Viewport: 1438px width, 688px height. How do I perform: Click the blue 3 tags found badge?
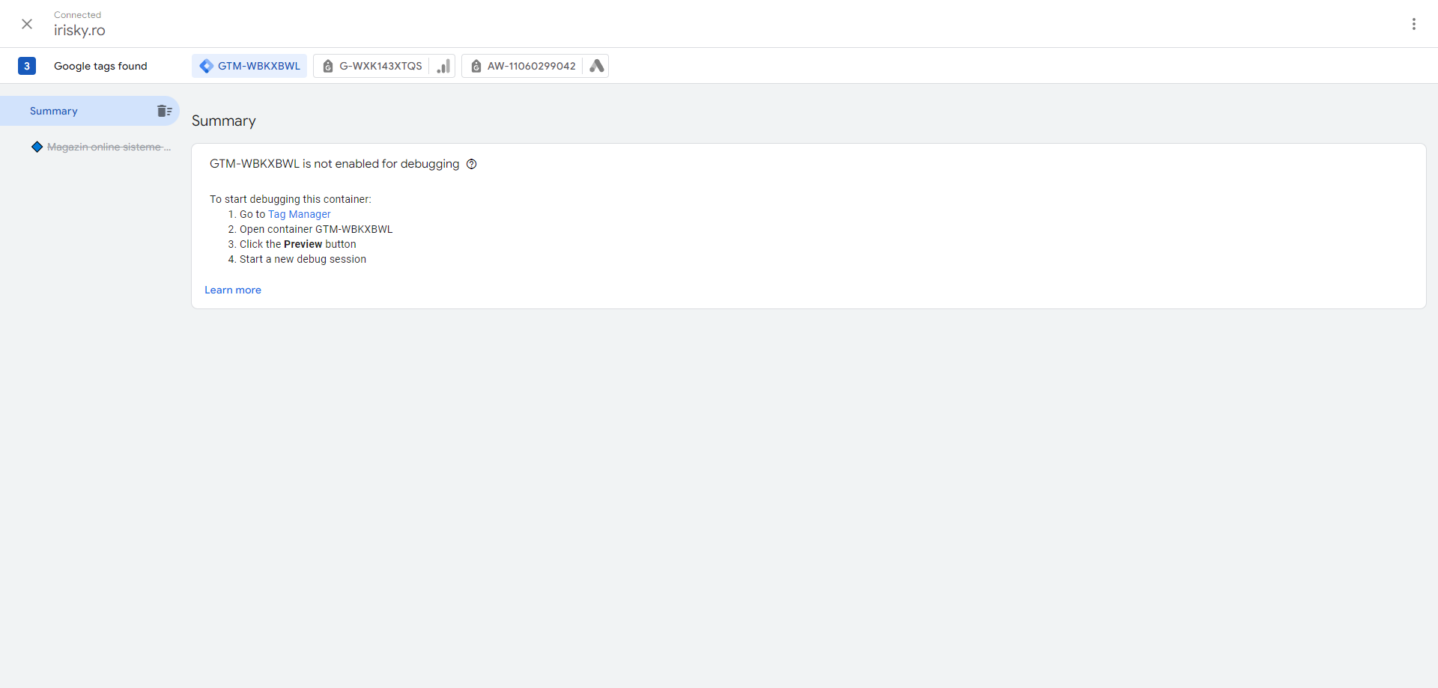pos(27,66)
